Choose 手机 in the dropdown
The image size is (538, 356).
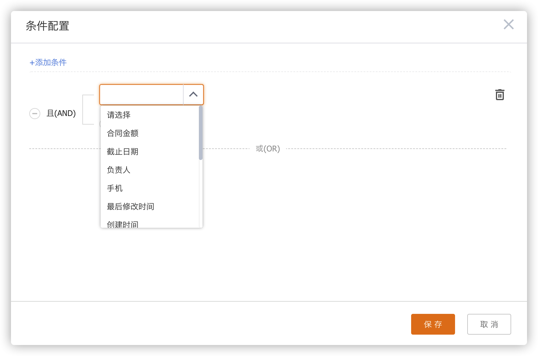coord(115,188)
